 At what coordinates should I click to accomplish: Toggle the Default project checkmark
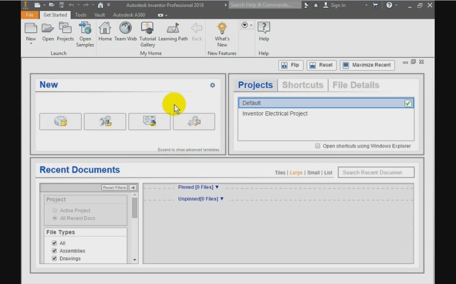point(408,103)
